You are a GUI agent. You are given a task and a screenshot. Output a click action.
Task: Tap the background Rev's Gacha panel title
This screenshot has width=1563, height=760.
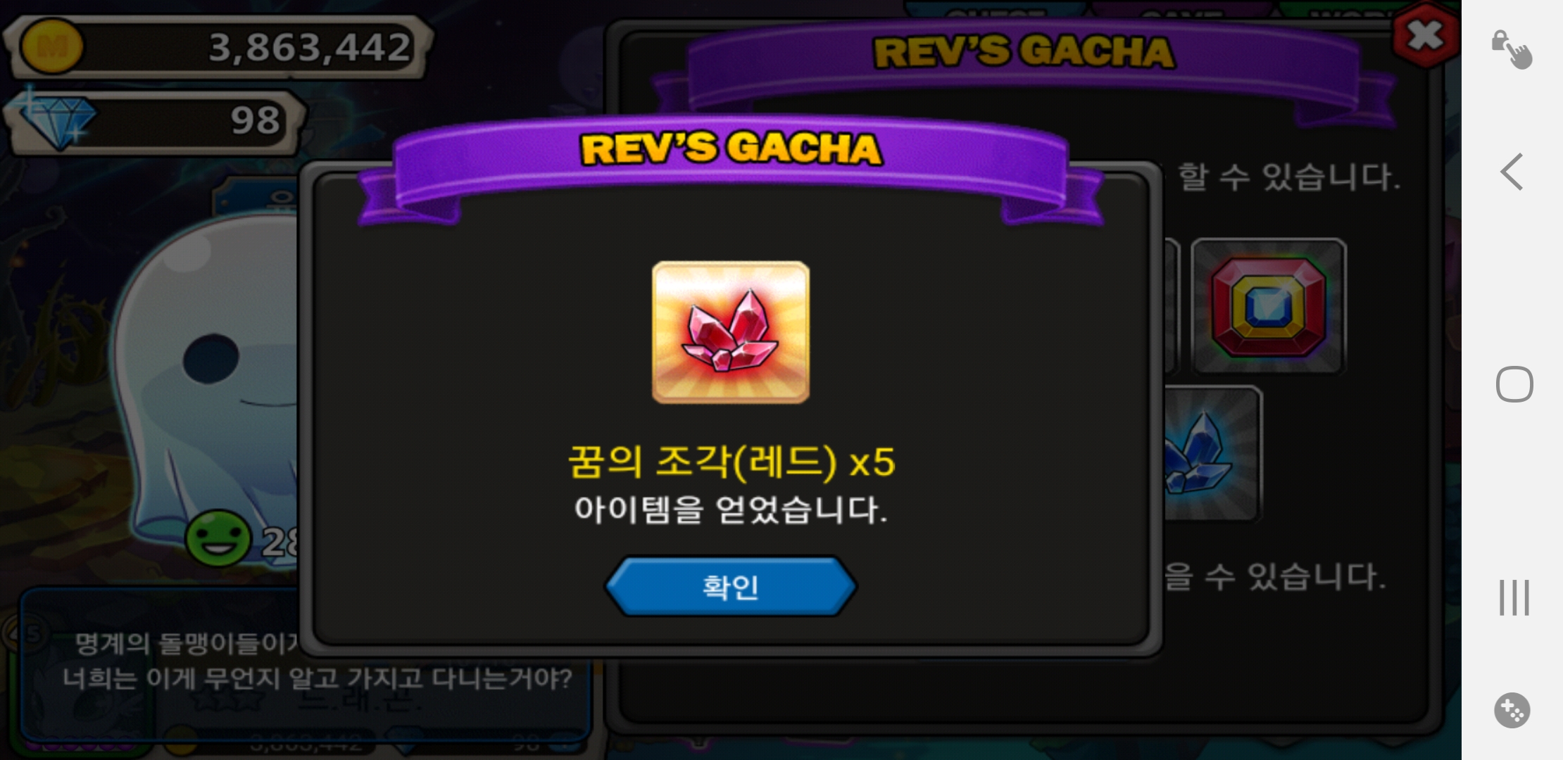coord(1024,52)
